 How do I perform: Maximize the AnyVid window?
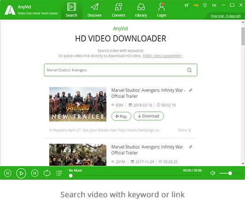(232, 5)
